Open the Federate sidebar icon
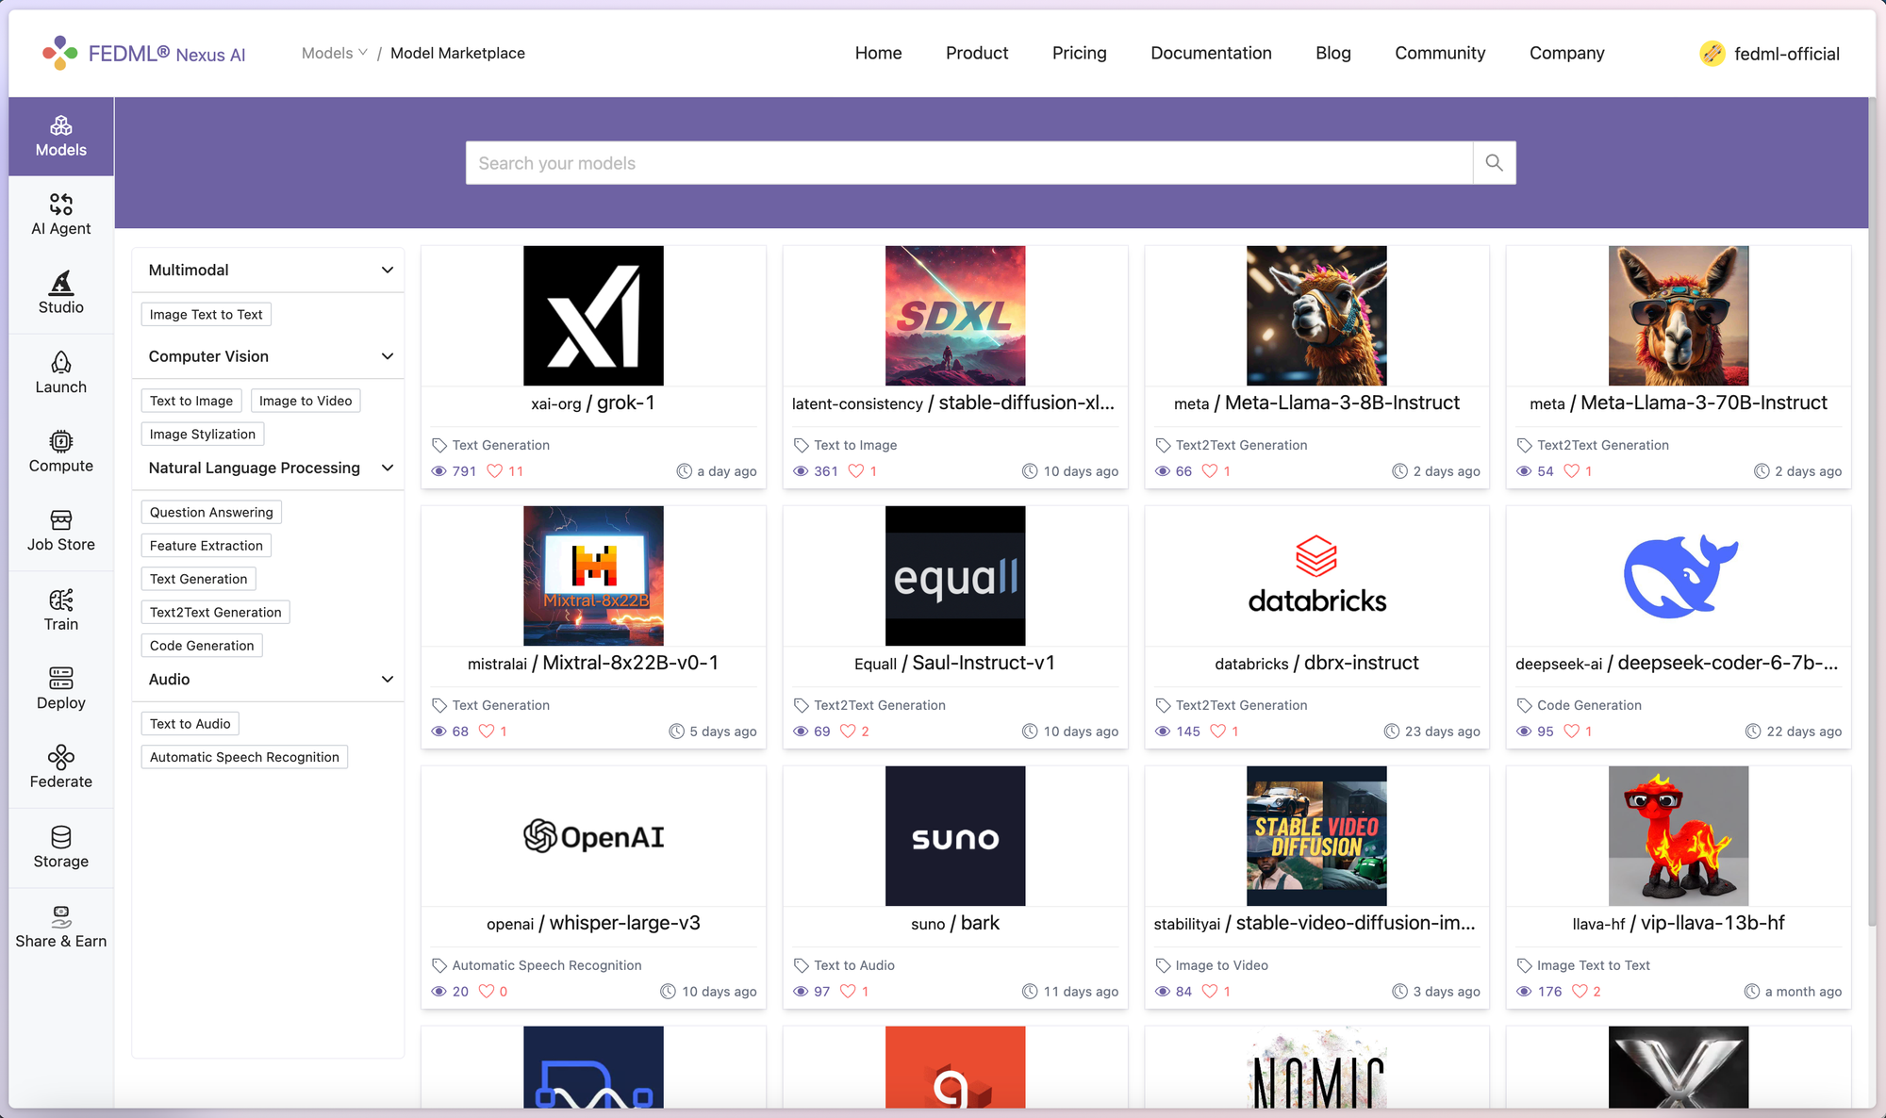This screenshot has height=1118, width=1886. (60, 757)
